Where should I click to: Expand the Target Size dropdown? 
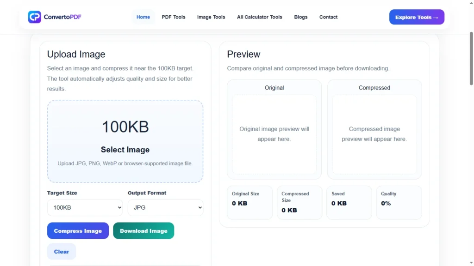click(85, 207)
